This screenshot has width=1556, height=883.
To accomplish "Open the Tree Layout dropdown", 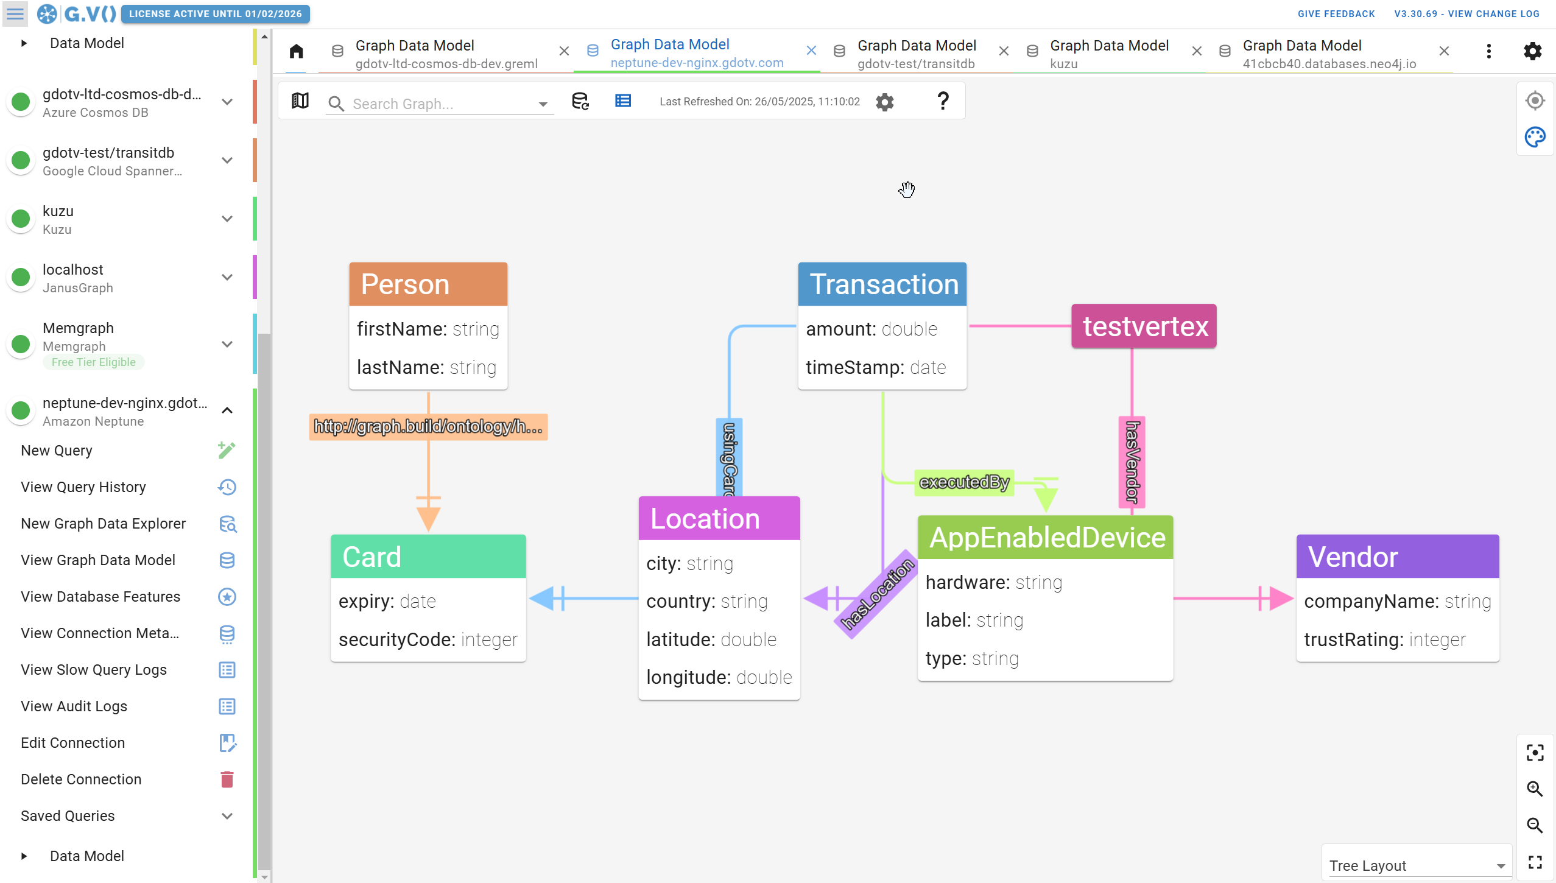I will [1417, 865].
